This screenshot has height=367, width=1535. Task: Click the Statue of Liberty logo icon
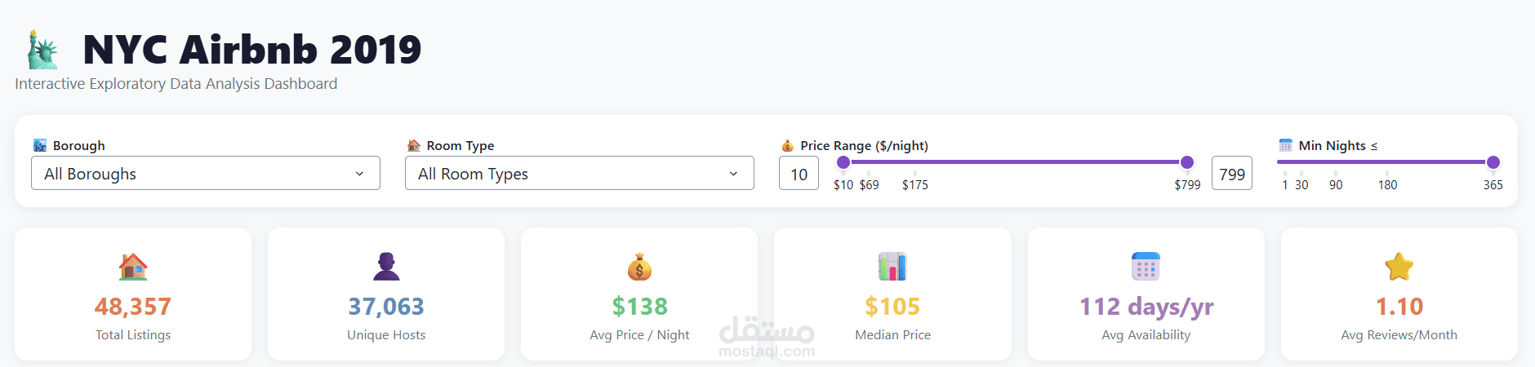43,50
